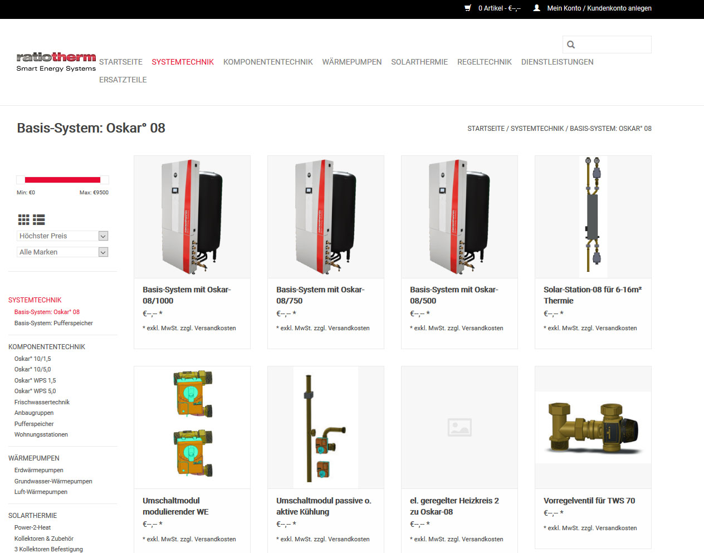Select Kollektoren & Zubehör in sidebar
This screenshot has width=704, height=553.
44,539
